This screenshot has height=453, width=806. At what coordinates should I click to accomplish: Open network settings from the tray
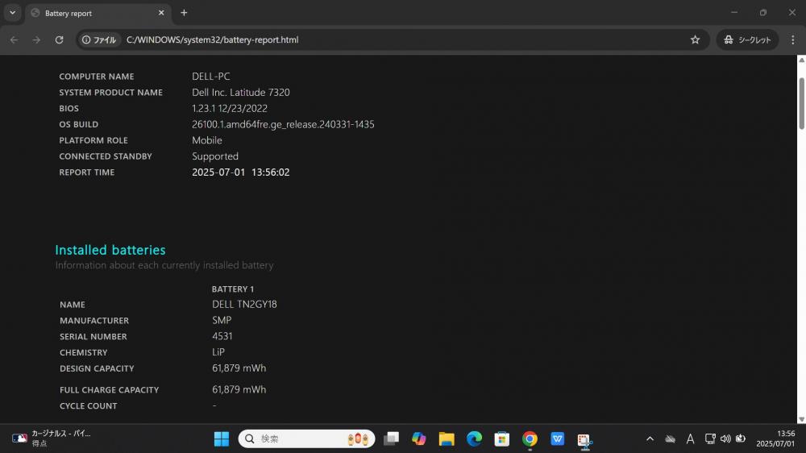coord(710,438)
